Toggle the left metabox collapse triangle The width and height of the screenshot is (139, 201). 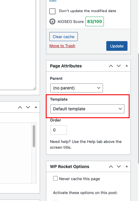36,107
